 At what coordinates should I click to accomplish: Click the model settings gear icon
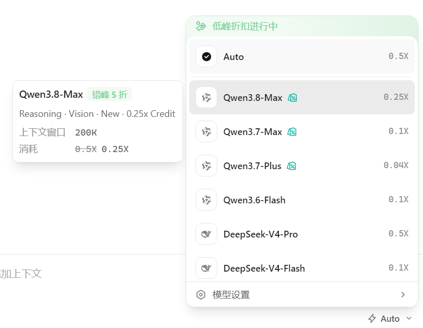pos(201,295)
